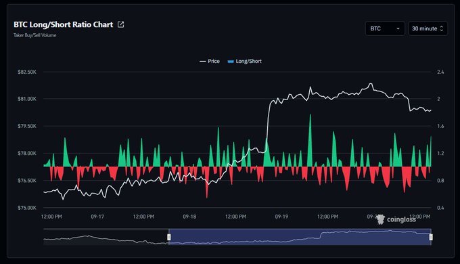Click the 1.6 ratio axis label

click(x=440, y=127)
